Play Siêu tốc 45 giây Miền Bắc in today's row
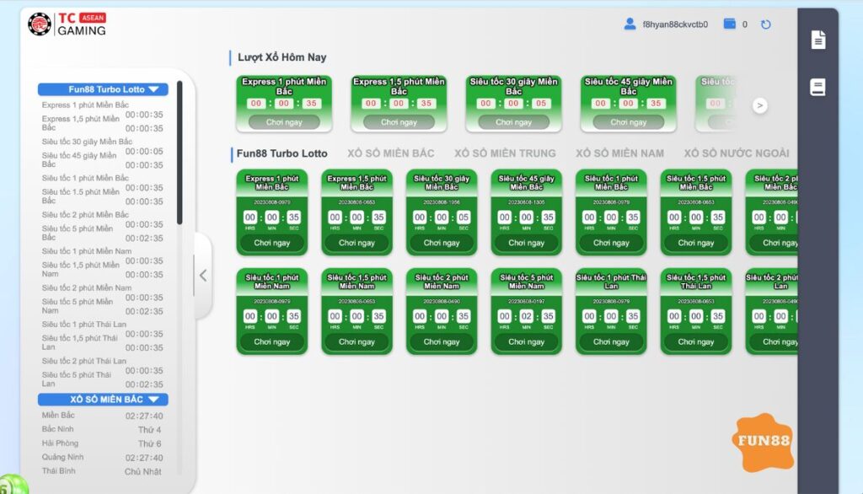 click(x=629, y=122)
